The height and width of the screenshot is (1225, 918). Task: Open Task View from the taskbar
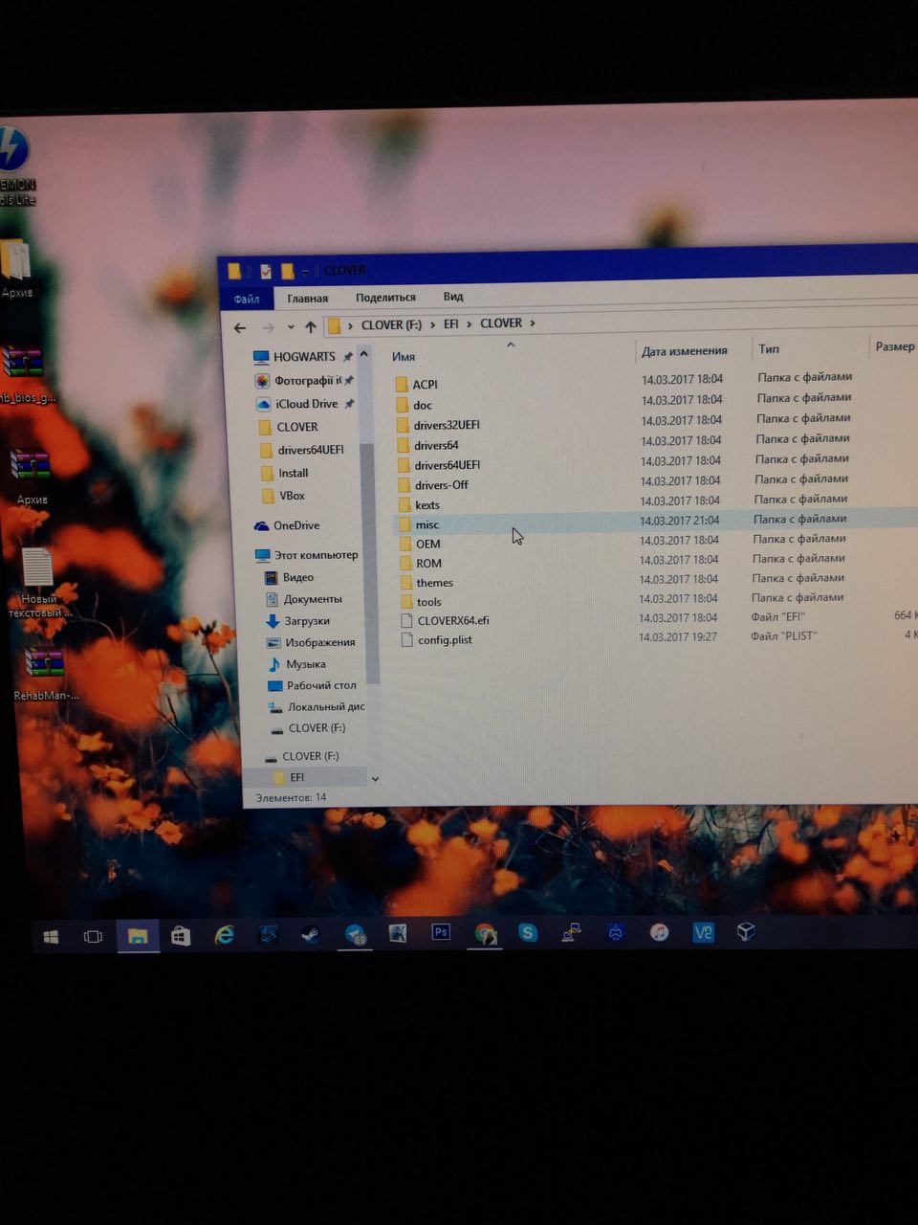click(x=93, y=937)
